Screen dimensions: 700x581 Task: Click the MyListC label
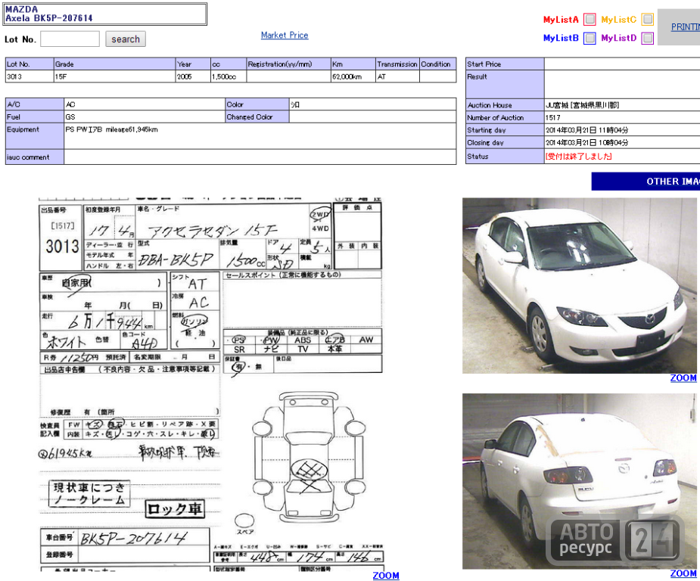618,19
